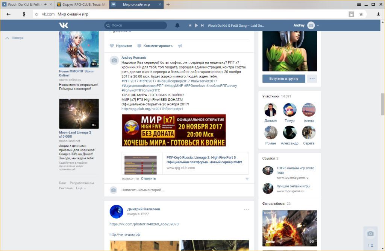Image resolution: width=385 pixels, height=251 pixels.
Task: Open Дмитрий Фалилеев post avatar
Action: pyautogui.click(x=117, y=211)
